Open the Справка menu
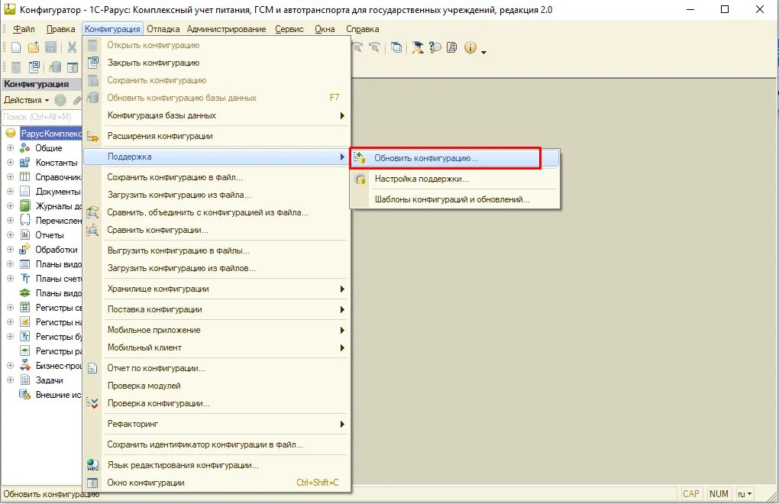Viewport: 779px width, 504px height. [362, 29]
